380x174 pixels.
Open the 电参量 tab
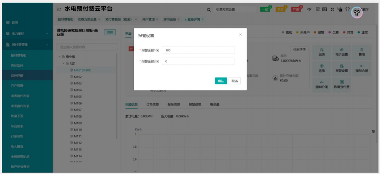click(215, 105)
